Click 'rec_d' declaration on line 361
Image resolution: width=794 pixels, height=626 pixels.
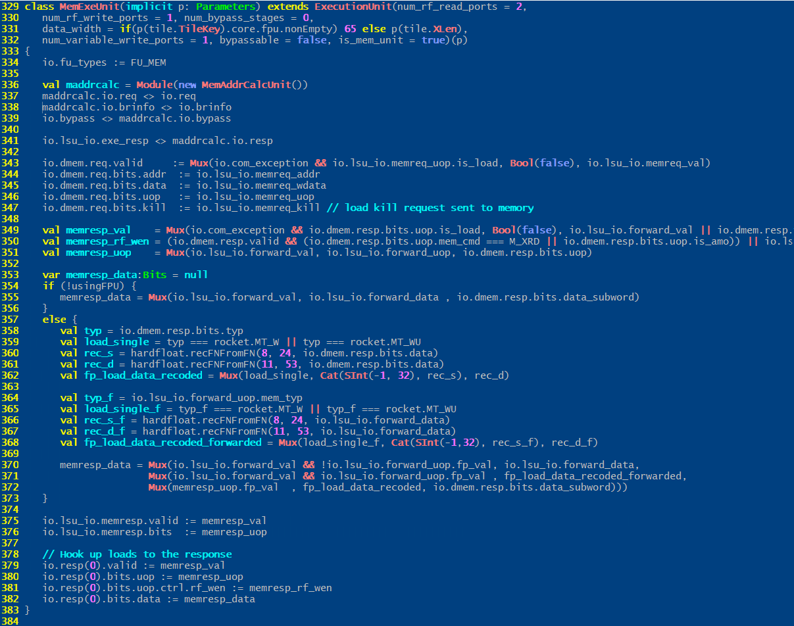click(98, 364)
